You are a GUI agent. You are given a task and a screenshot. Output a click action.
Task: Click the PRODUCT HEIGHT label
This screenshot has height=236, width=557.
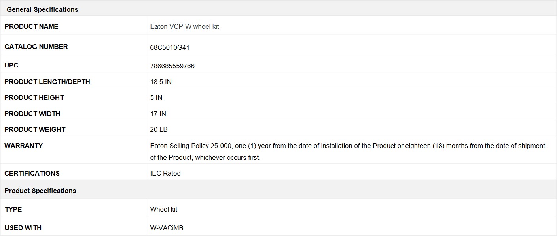tap(34, 97)
